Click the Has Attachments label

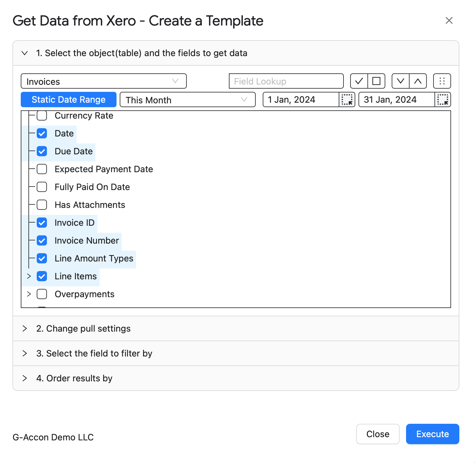click(x=90, y=205)
